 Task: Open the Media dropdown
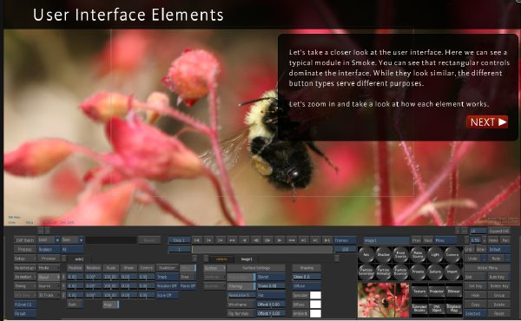[49, 268]
